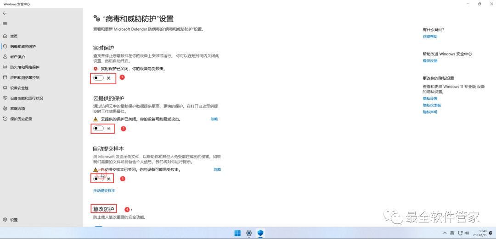The height and width of the screenshot is (239, 496).
Task: Click the warning triangle for 自动提交样本
Action: pos(96,169)
